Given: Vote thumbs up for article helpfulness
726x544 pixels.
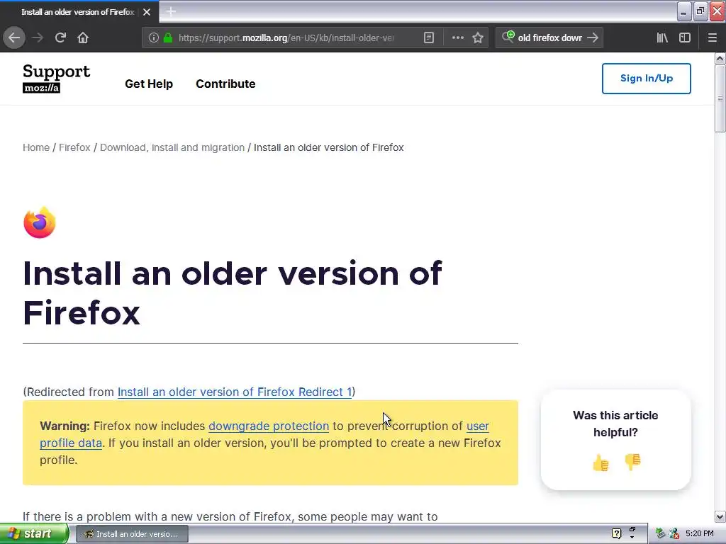Looking at the screenshot, I should tap(601, 463).
